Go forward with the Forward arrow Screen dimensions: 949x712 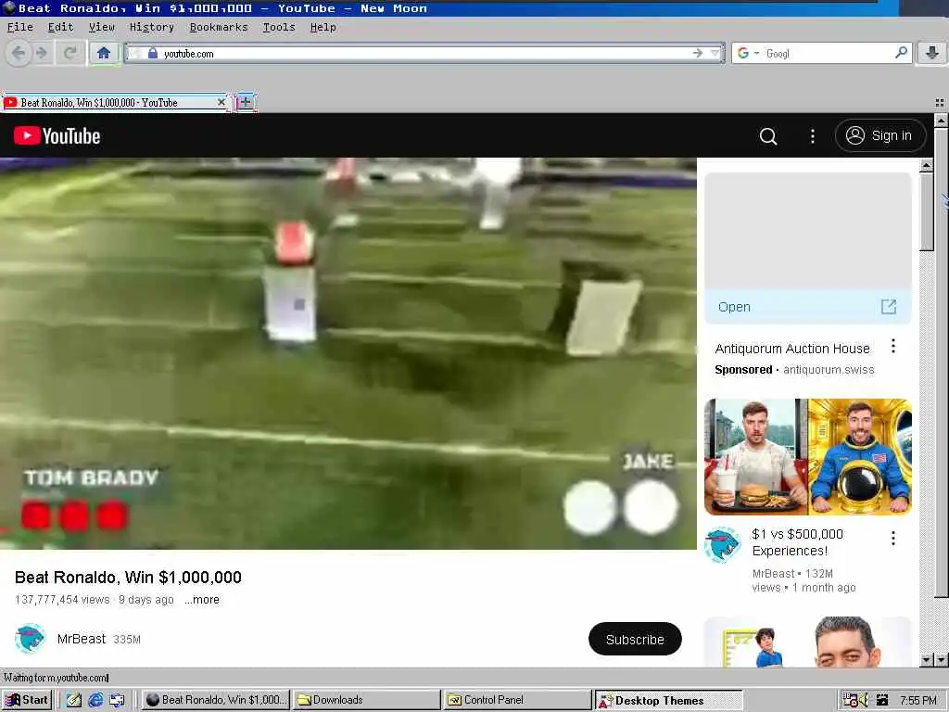pos(42,53)
